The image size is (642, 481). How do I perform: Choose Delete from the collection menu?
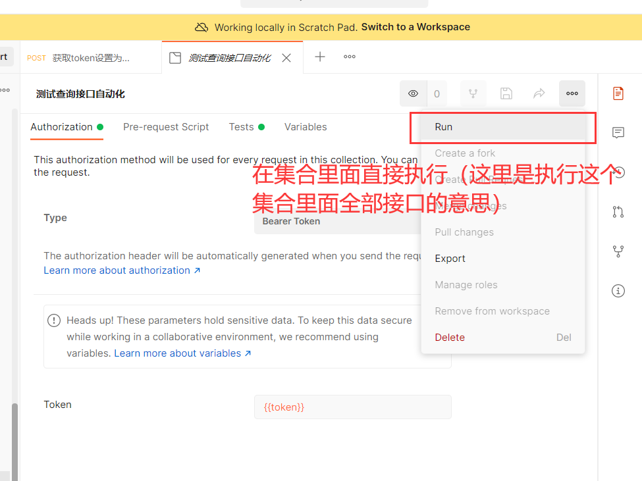tap(503, 338)
